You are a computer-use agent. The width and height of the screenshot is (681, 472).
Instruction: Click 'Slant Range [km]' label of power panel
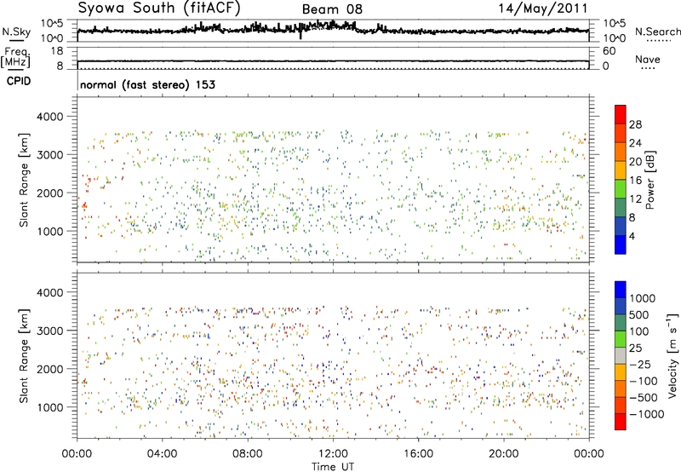[24, 180]
